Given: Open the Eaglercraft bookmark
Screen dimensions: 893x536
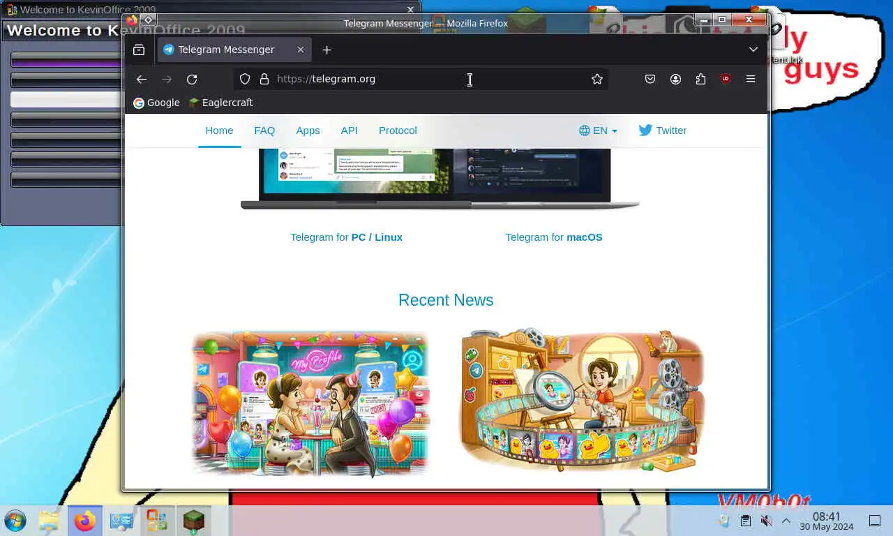Looking at the screenshot, I should coord(220,103).
